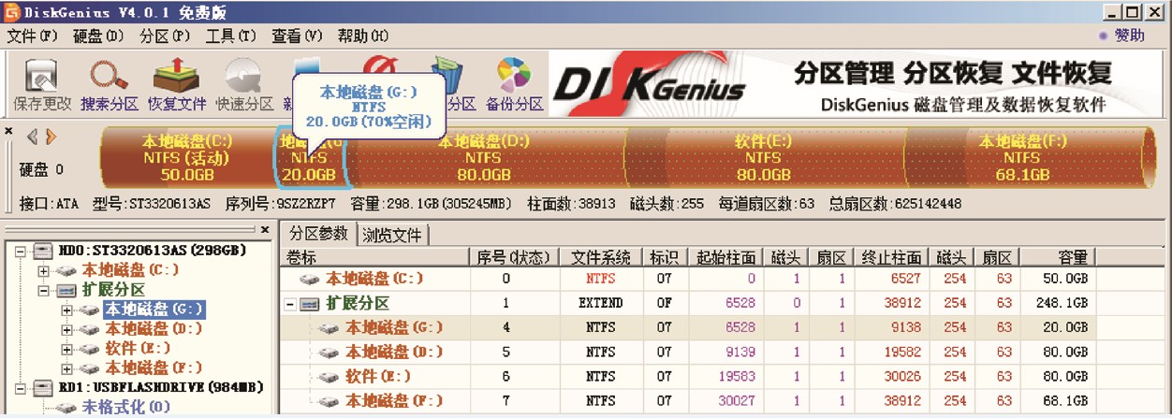
Task: Expand 本地磁盘(F:) node in the tree
Action: pyautogui.click(x=66, y=368)
